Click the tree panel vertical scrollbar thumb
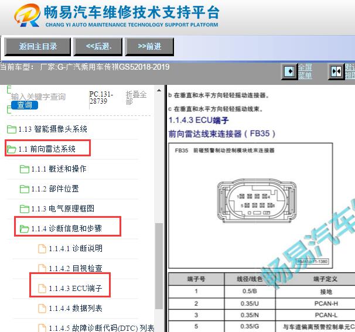The width and height of the screenshot is (355, 332). pyautogui.click(x=159, y=266)
